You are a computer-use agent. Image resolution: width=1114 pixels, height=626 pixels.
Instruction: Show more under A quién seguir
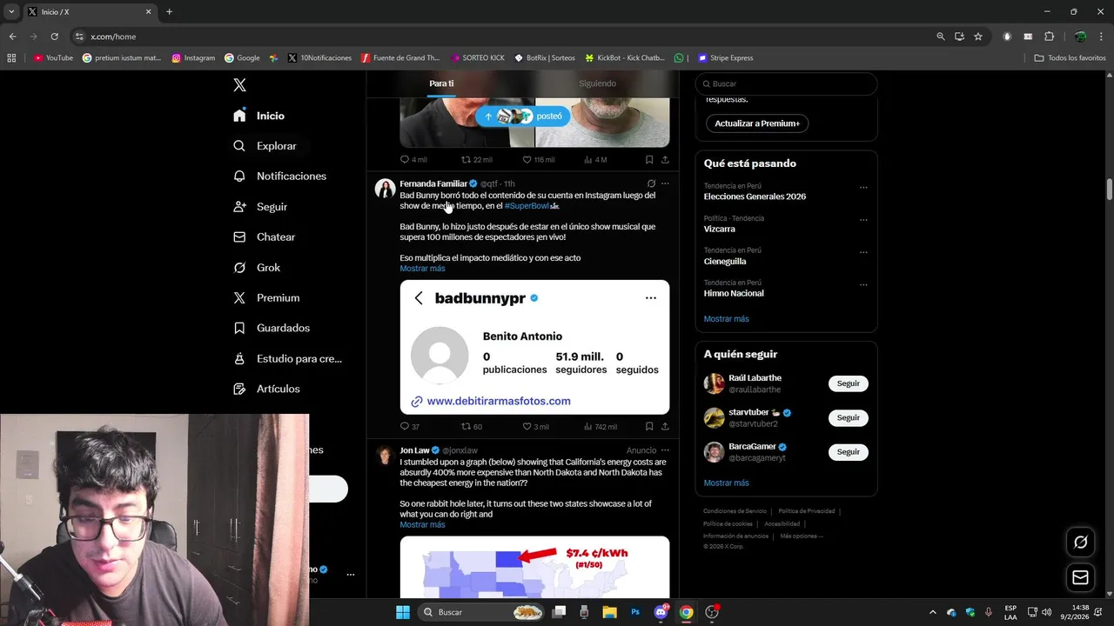point(726,483)
